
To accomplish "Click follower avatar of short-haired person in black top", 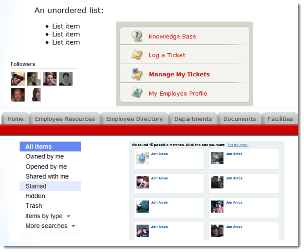I will (x=66, y=79).
